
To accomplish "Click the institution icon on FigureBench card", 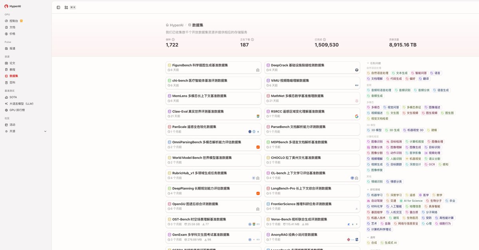I will click(258, 70).
